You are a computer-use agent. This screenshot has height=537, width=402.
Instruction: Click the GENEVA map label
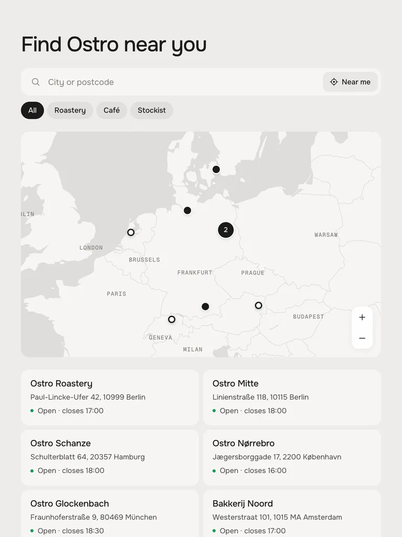pos(160,338)
